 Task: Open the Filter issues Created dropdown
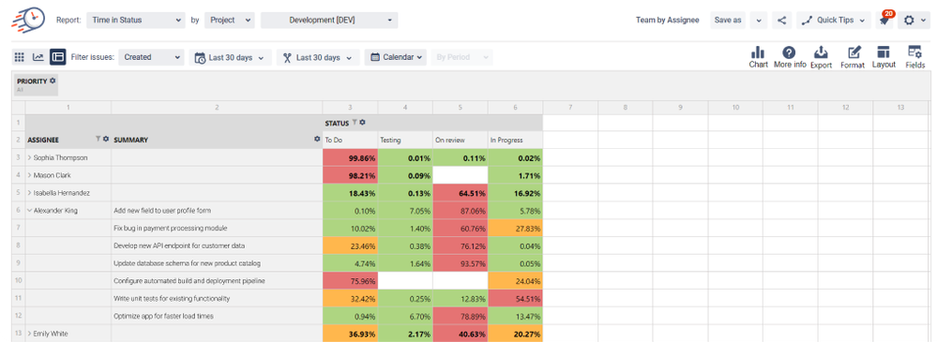(151, 57)
